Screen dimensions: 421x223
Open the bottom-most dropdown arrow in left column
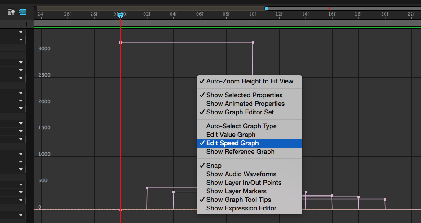21,215
